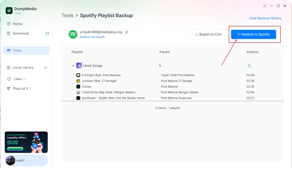
Task: Add a new Local Library with plus icon
Action: pos(45,68)
